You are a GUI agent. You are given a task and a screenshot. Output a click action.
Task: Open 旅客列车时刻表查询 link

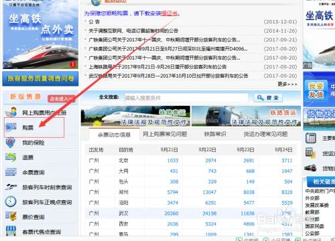[x=47, y=187]
